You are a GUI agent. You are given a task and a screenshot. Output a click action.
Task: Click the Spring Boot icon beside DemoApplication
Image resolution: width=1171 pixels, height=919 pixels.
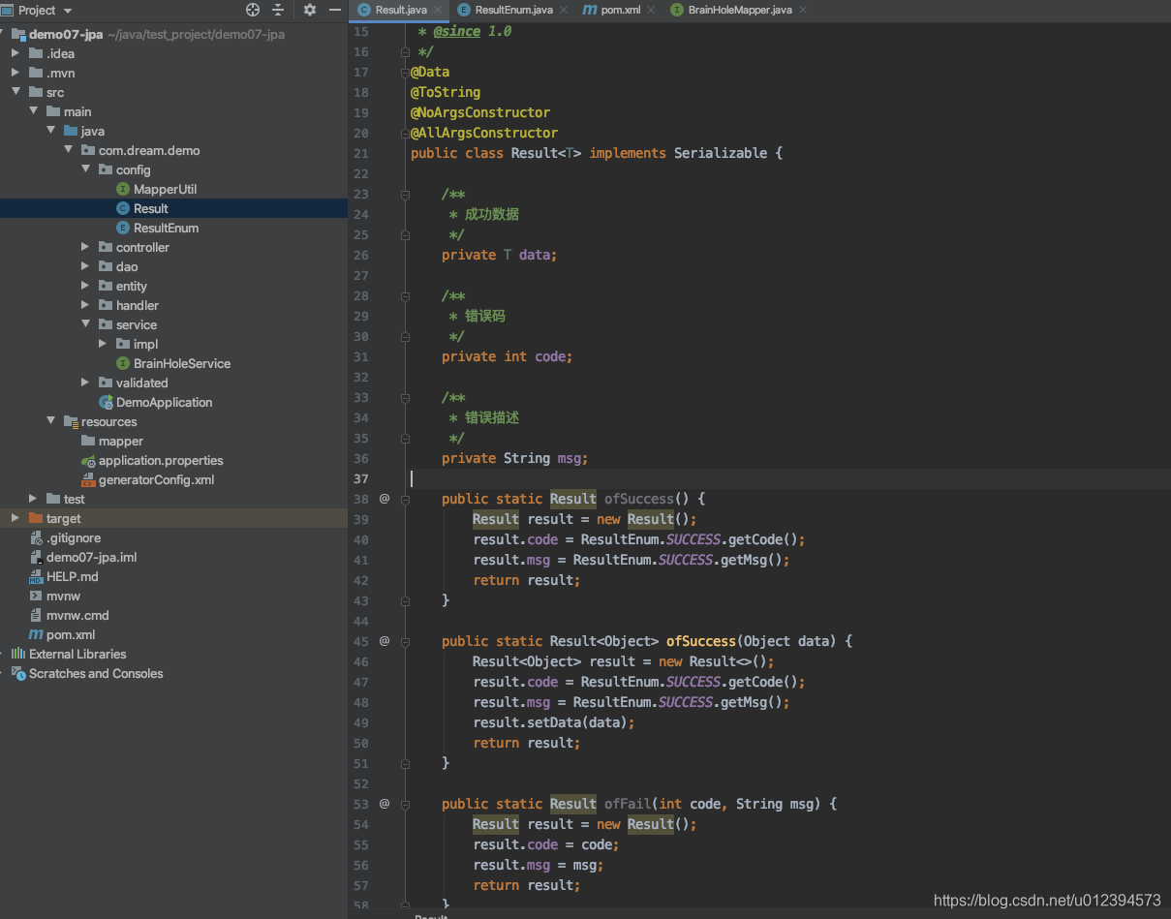pos(106,402)
